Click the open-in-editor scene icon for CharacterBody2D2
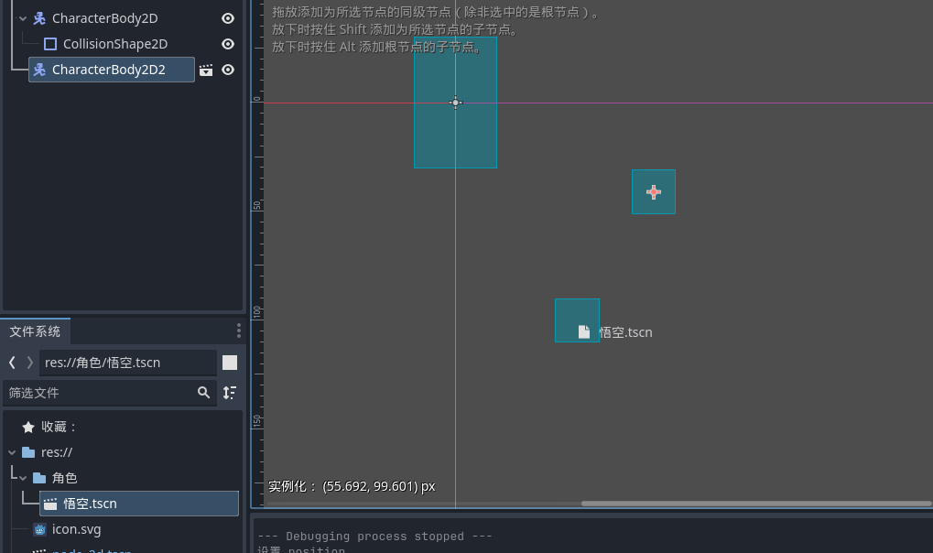 [206, 70]
